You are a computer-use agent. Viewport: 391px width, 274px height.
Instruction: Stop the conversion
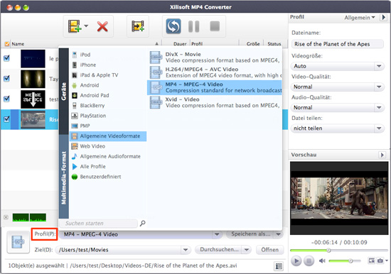215,26
